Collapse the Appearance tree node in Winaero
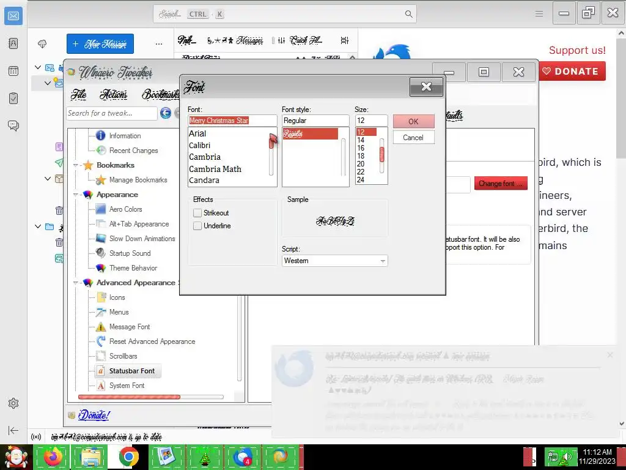This screenshot has height=470, width=626. (x=75, y=195)
